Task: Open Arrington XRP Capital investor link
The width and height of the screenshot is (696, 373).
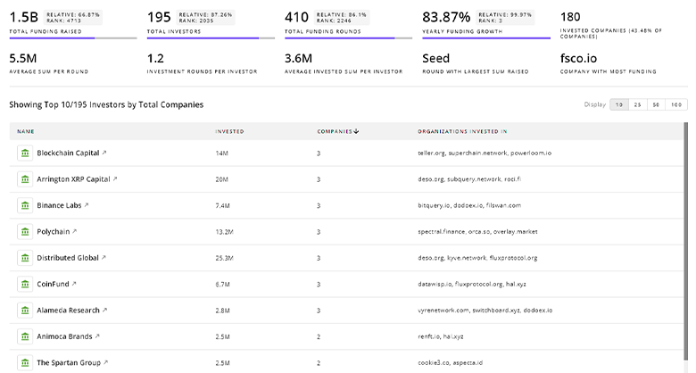Action: coord(73,179)
